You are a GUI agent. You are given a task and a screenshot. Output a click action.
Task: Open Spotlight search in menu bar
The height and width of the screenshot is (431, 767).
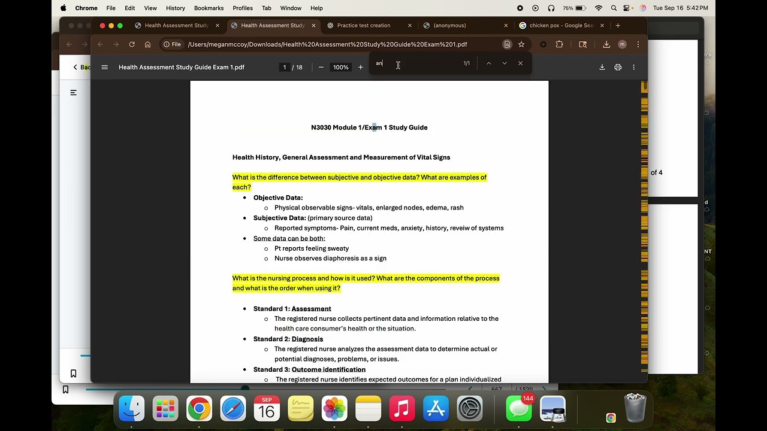coord(614,8)
